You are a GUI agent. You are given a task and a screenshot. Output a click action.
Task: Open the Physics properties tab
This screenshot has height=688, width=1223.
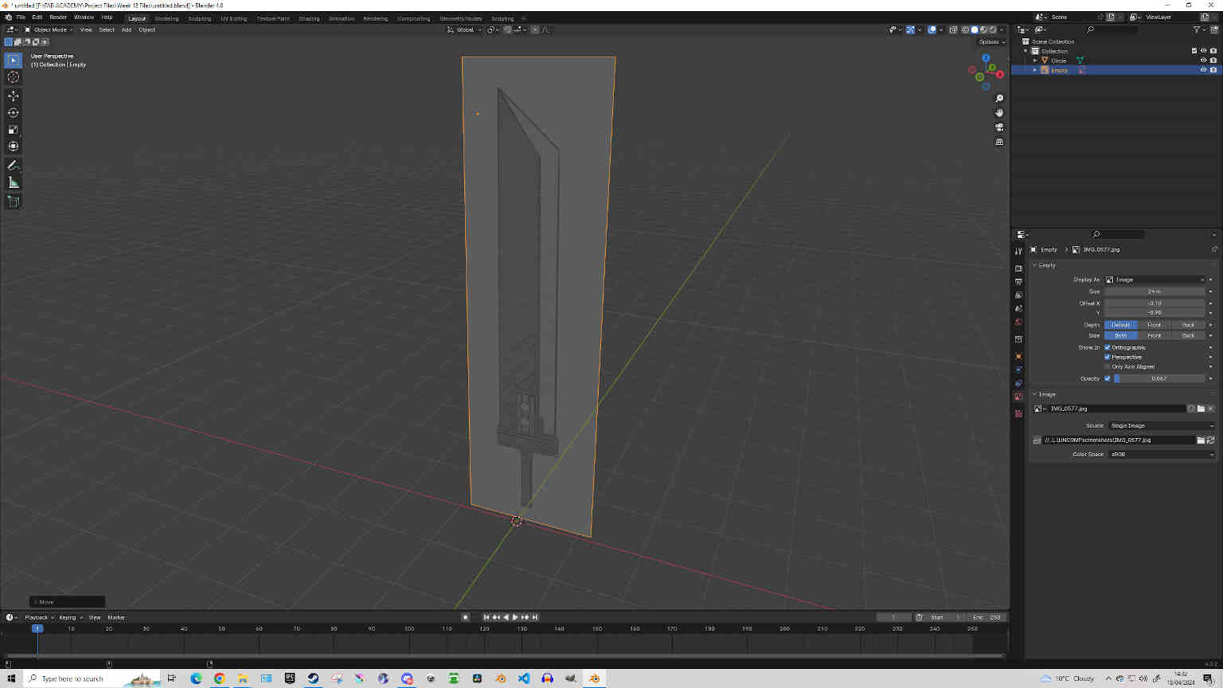(1018, 369)
